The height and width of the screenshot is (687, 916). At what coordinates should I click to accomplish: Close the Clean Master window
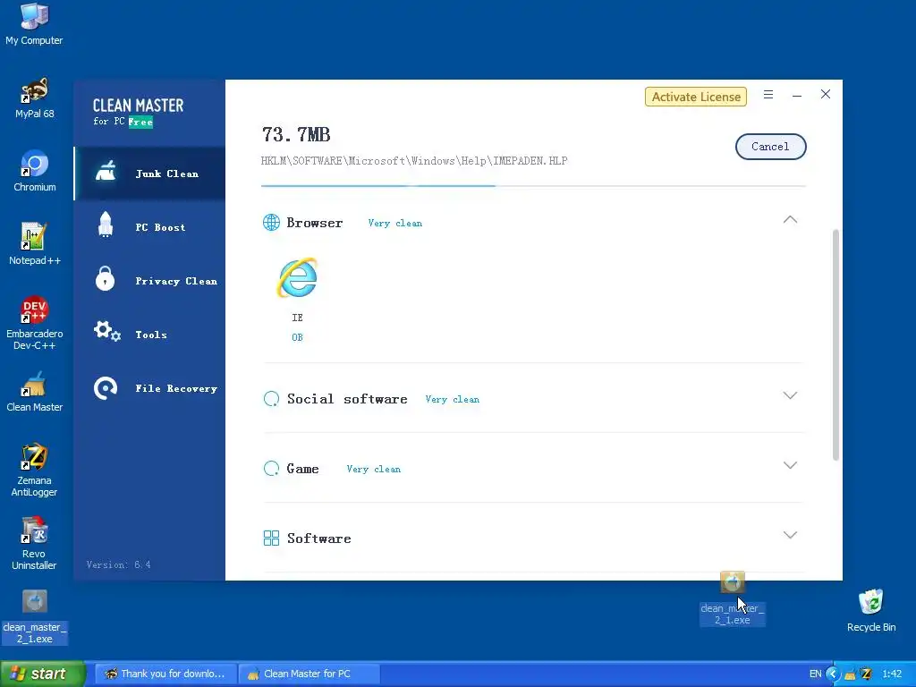pyautogui.click(x=826, y=94)
